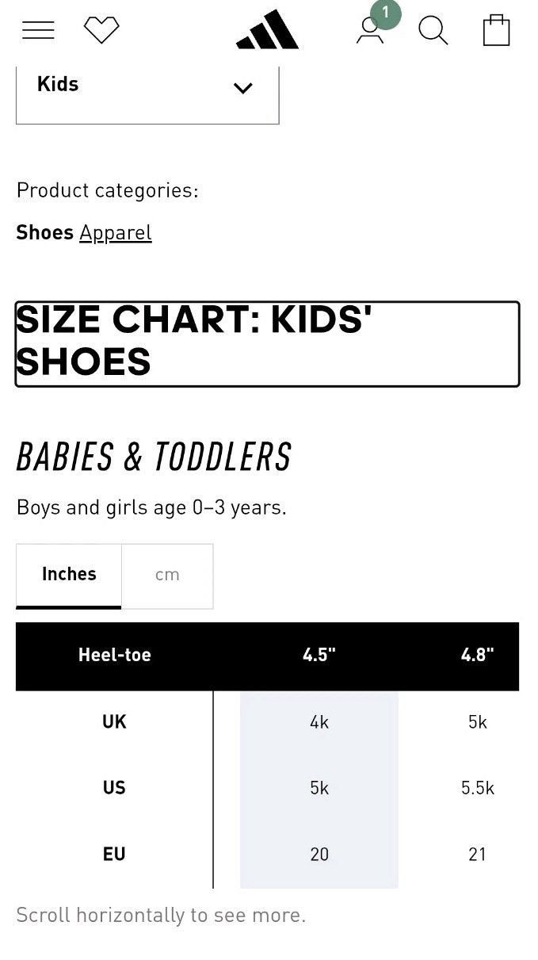
Task: Open the Apparel product category link
Action: coord(116,233)
